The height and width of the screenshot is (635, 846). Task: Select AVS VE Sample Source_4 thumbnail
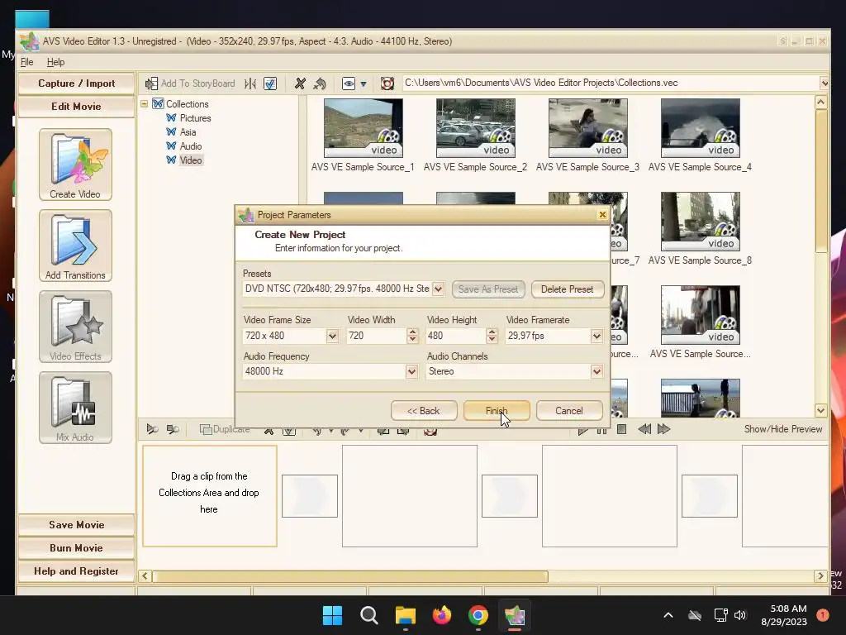coord(700,128)
